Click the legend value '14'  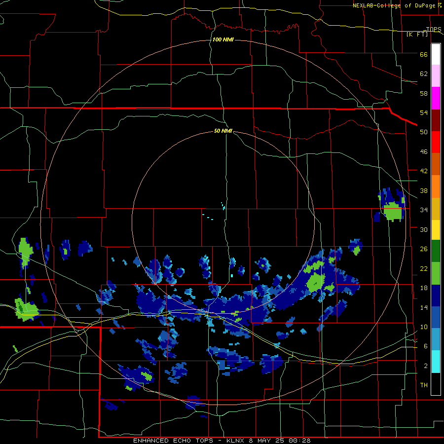pos(424,307)
